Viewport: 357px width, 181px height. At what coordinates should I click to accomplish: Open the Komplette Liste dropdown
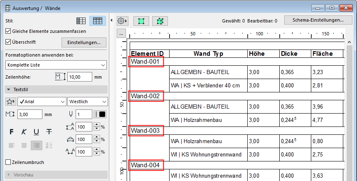[x=57, y=65]
